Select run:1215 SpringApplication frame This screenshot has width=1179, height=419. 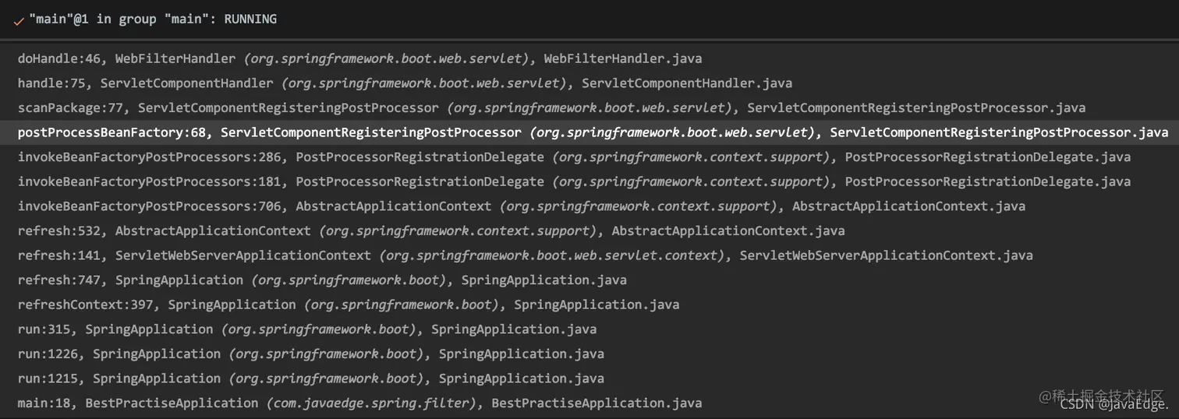(589, 379)
